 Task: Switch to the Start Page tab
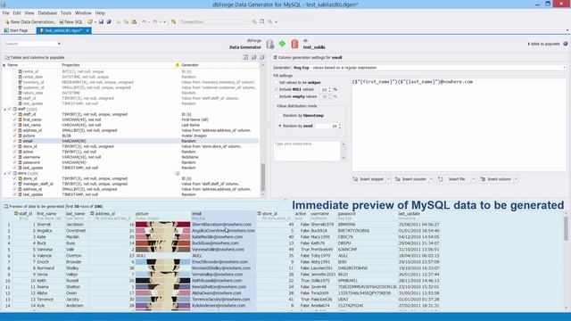click(x=16, y=30)
